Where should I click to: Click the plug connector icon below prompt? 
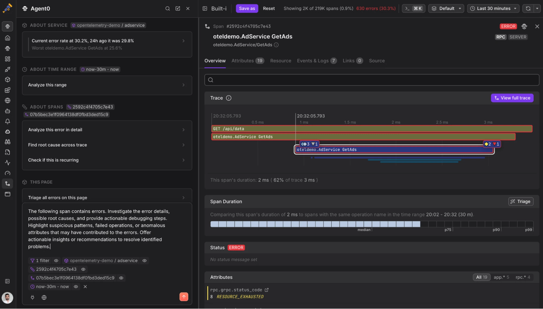pyautogui.click(x=33, y=297)
